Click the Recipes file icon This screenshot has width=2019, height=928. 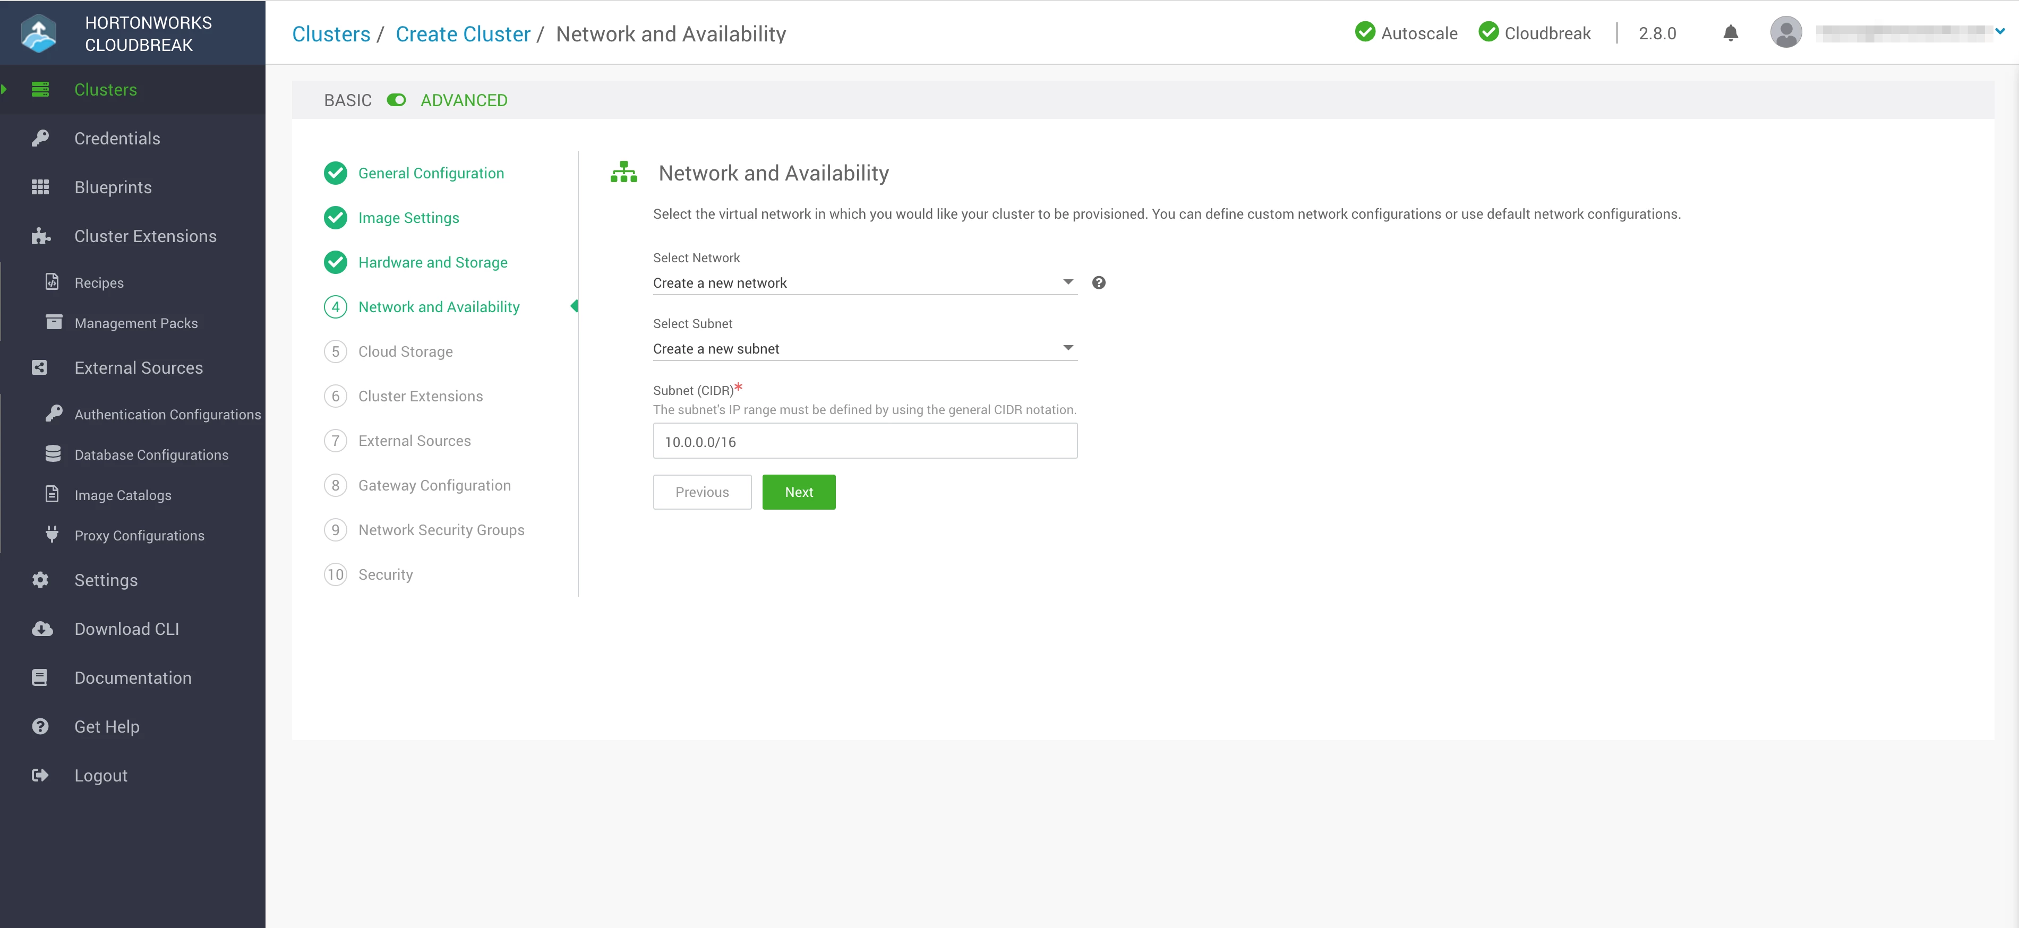pos(52,281)
